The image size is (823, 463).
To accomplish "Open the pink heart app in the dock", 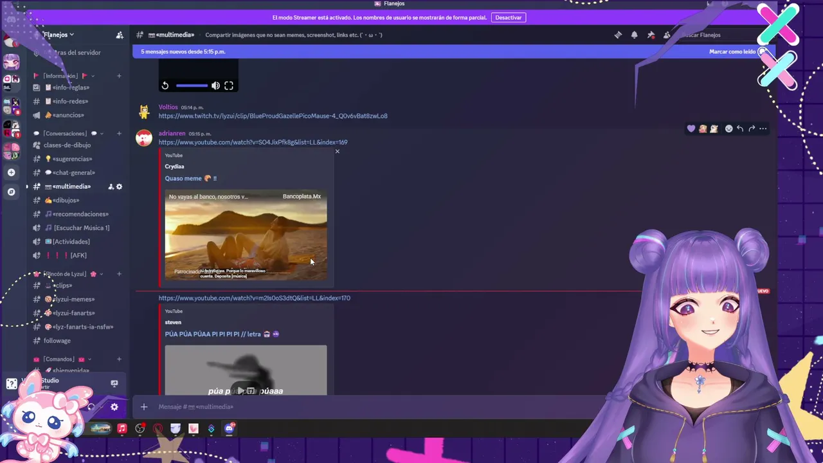I will tap(194, 428).
